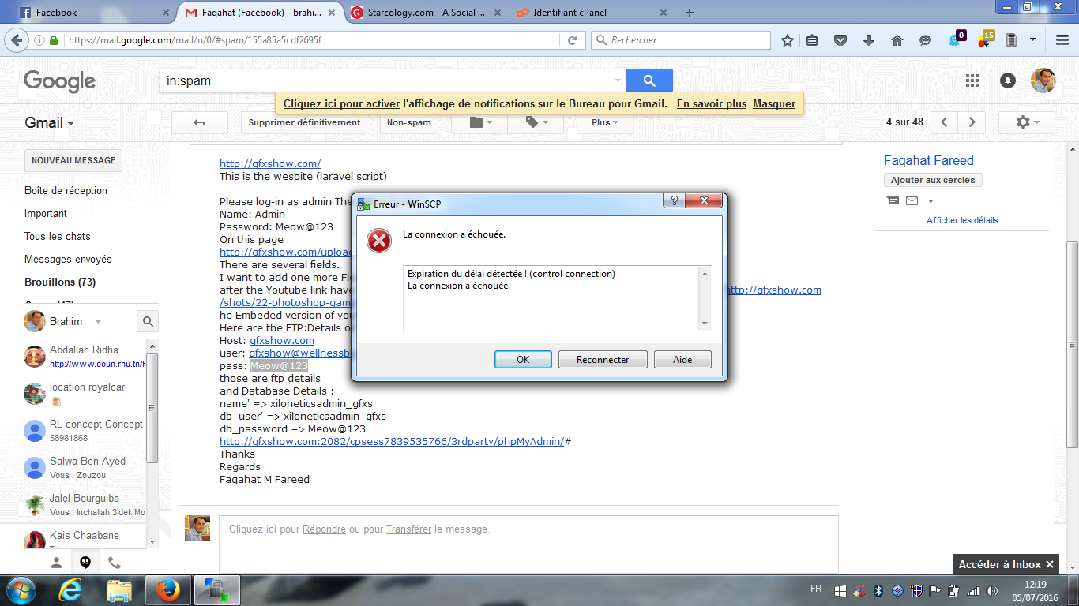Click the envelope email icon under Faqahat Fareed

pos(912,200)
